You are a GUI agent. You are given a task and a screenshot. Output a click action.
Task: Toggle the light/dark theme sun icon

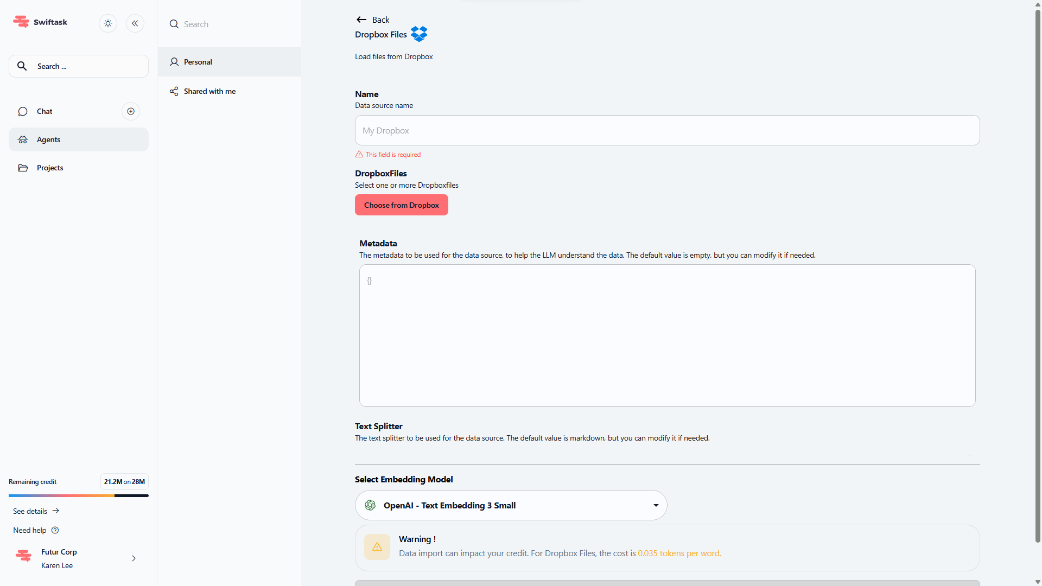[x=108, y=23]
